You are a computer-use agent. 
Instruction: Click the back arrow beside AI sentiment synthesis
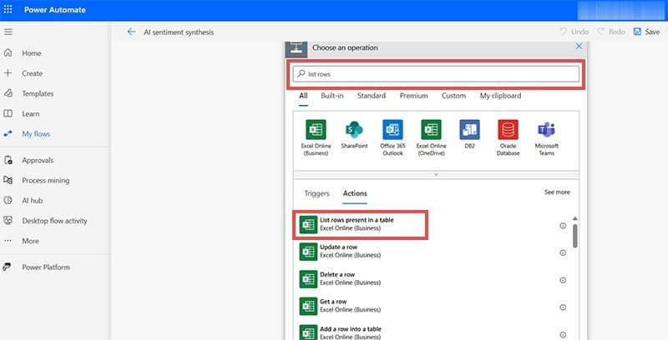point(131,32)
